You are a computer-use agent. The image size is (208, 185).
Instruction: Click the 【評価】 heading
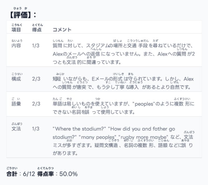pyautogui.click(x=23, y=15)
